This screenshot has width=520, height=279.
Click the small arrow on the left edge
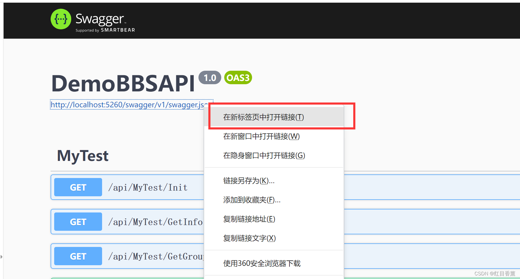(x=2, y=257)
